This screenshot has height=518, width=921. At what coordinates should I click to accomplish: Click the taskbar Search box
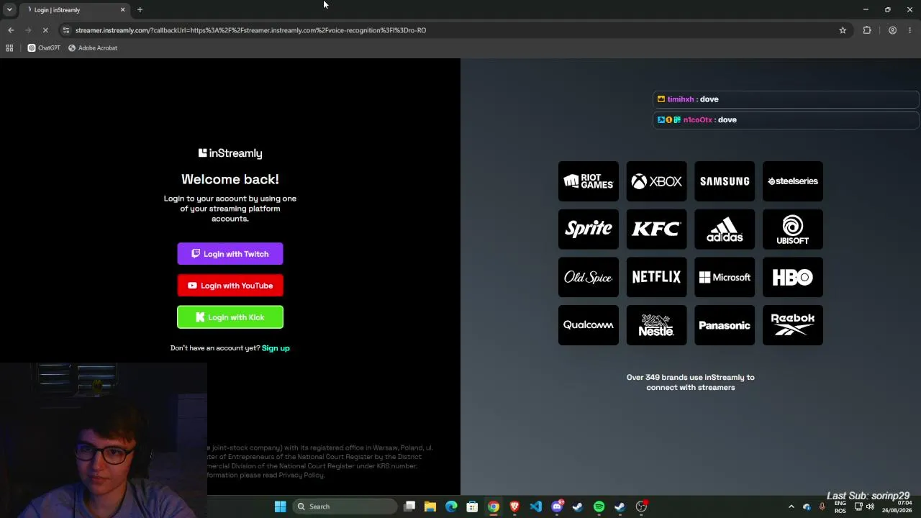pyautogui.click(x=346, y=506)
